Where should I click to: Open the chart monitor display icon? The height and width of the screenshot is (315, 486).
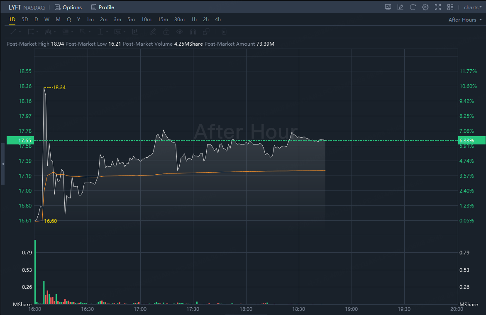[x=388, y=7]
